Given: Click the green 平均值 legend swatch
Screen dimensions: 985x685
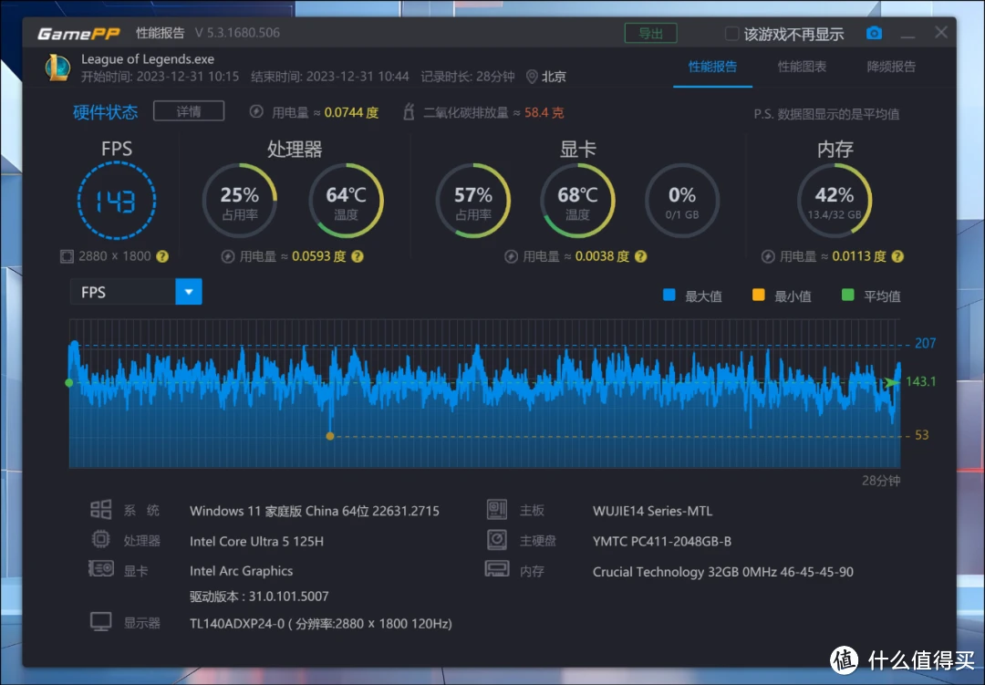Looking at the screenshot, I should click(x=847, y=295).
